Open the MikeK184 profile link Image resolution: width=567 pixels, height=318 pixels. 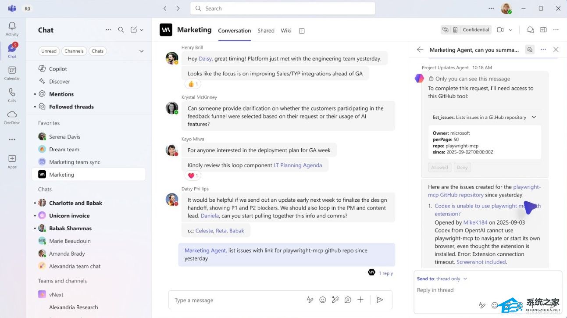[475, 222]
